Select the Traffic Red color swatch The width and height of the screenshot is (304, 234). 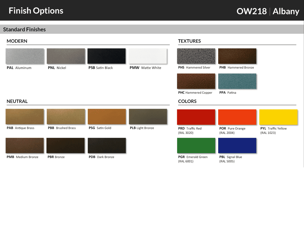(196, 117)
